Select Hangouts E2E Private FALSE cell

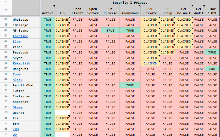tap(150, 69)
